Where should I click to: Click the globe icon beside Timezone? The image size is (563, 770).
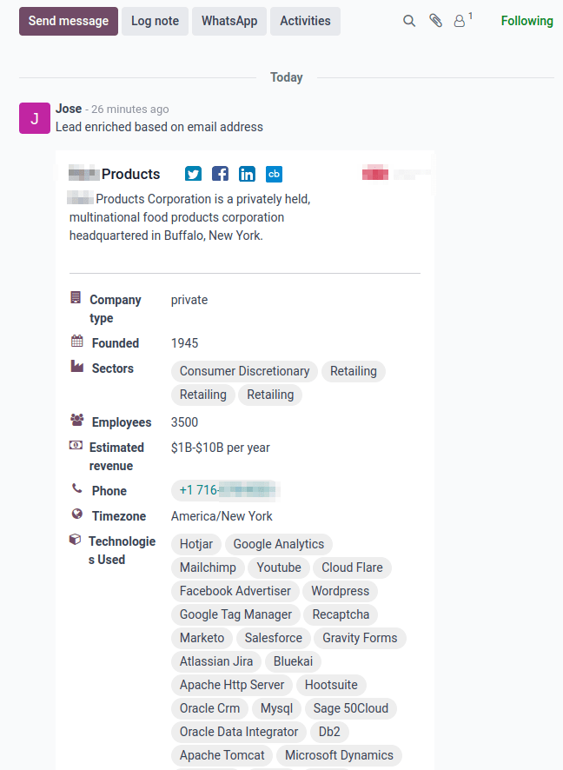click(76, 514)
